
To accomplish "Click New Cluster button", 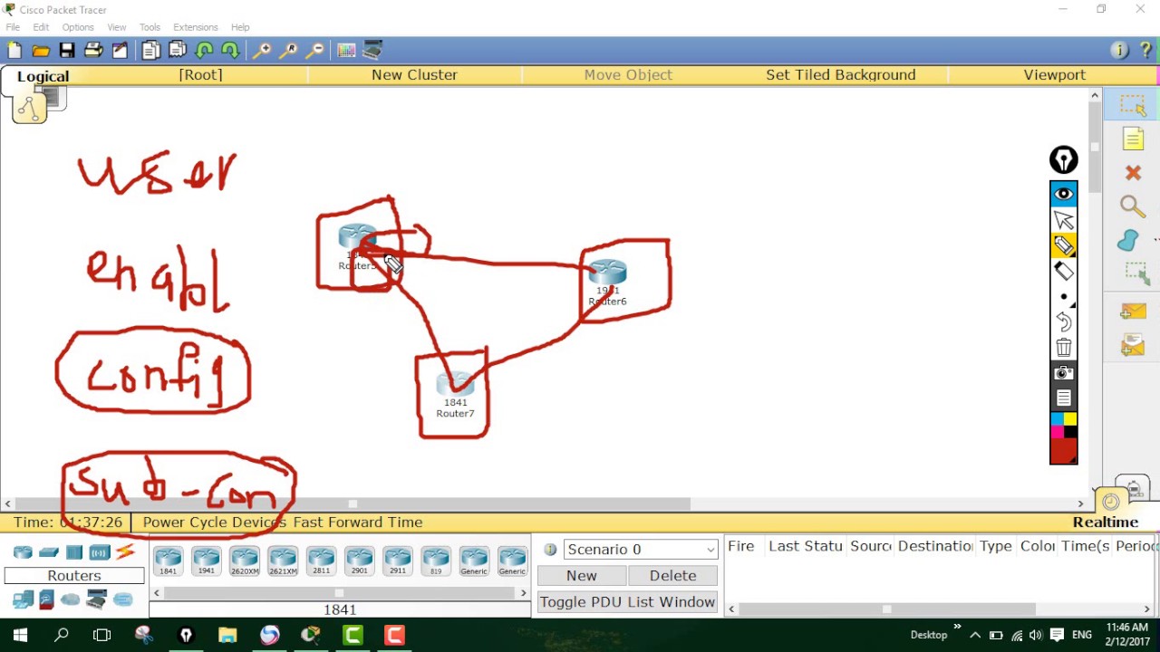I will [414, 74].
